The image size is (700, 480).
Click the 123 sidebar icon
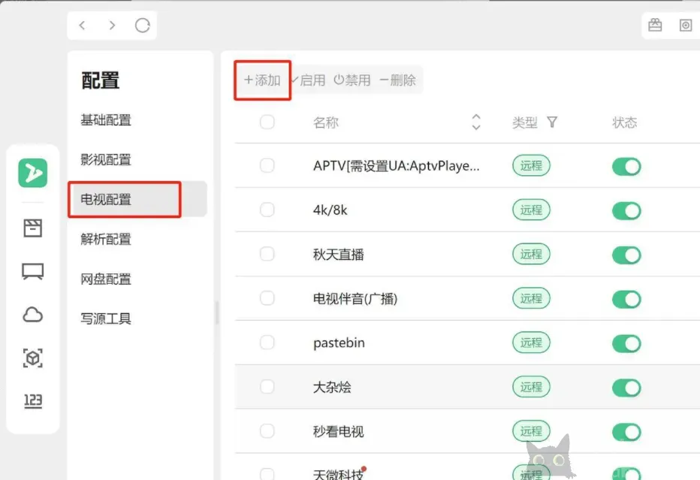33,401
